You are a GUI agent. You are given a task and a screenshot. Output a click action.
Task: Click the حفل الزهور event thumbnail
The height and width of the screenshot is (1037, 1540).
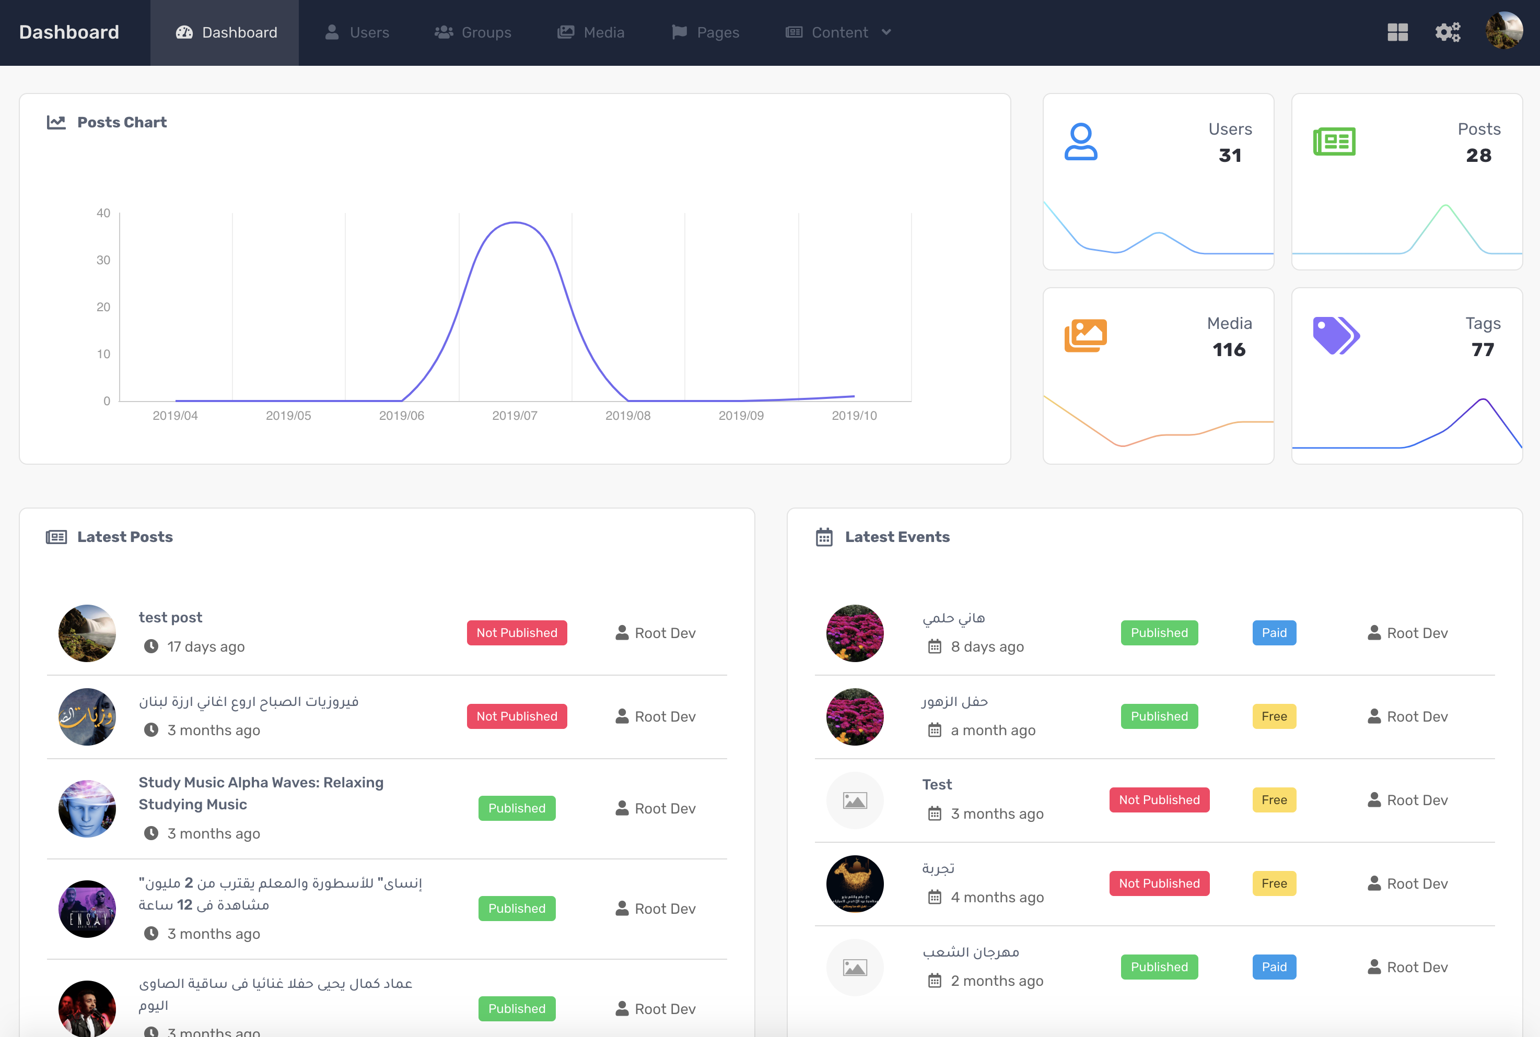pyautogui.click(x=855, y=716)
